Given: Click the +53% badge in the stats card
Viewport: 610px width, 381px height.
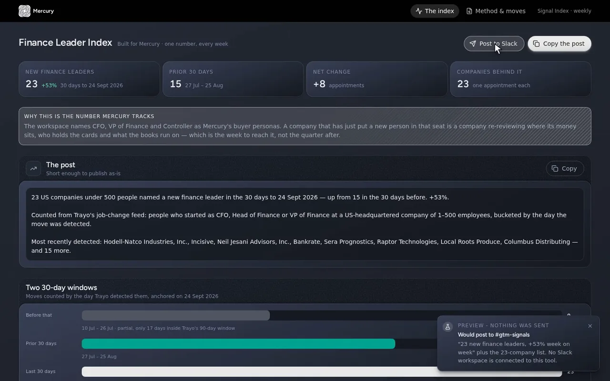Looking at the screenshot, I should 49,86.
